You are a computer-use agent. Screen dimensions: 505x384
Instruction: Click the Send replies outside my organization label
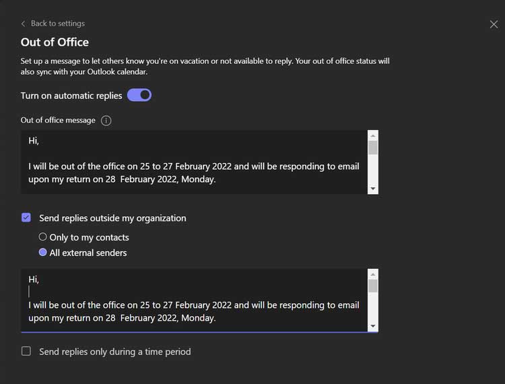(x=112, y=218)
